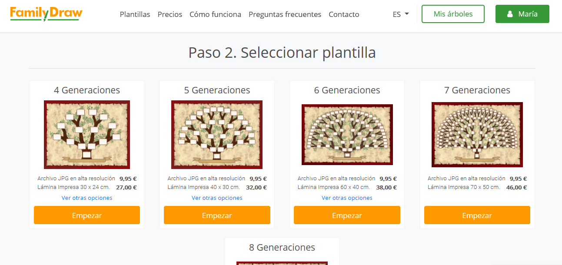Select the 5 Generaciones tree thumbnail
Image resolution: width=562 pixels, height=265 pixels.
pyautogui.click(x=217, y=135)
